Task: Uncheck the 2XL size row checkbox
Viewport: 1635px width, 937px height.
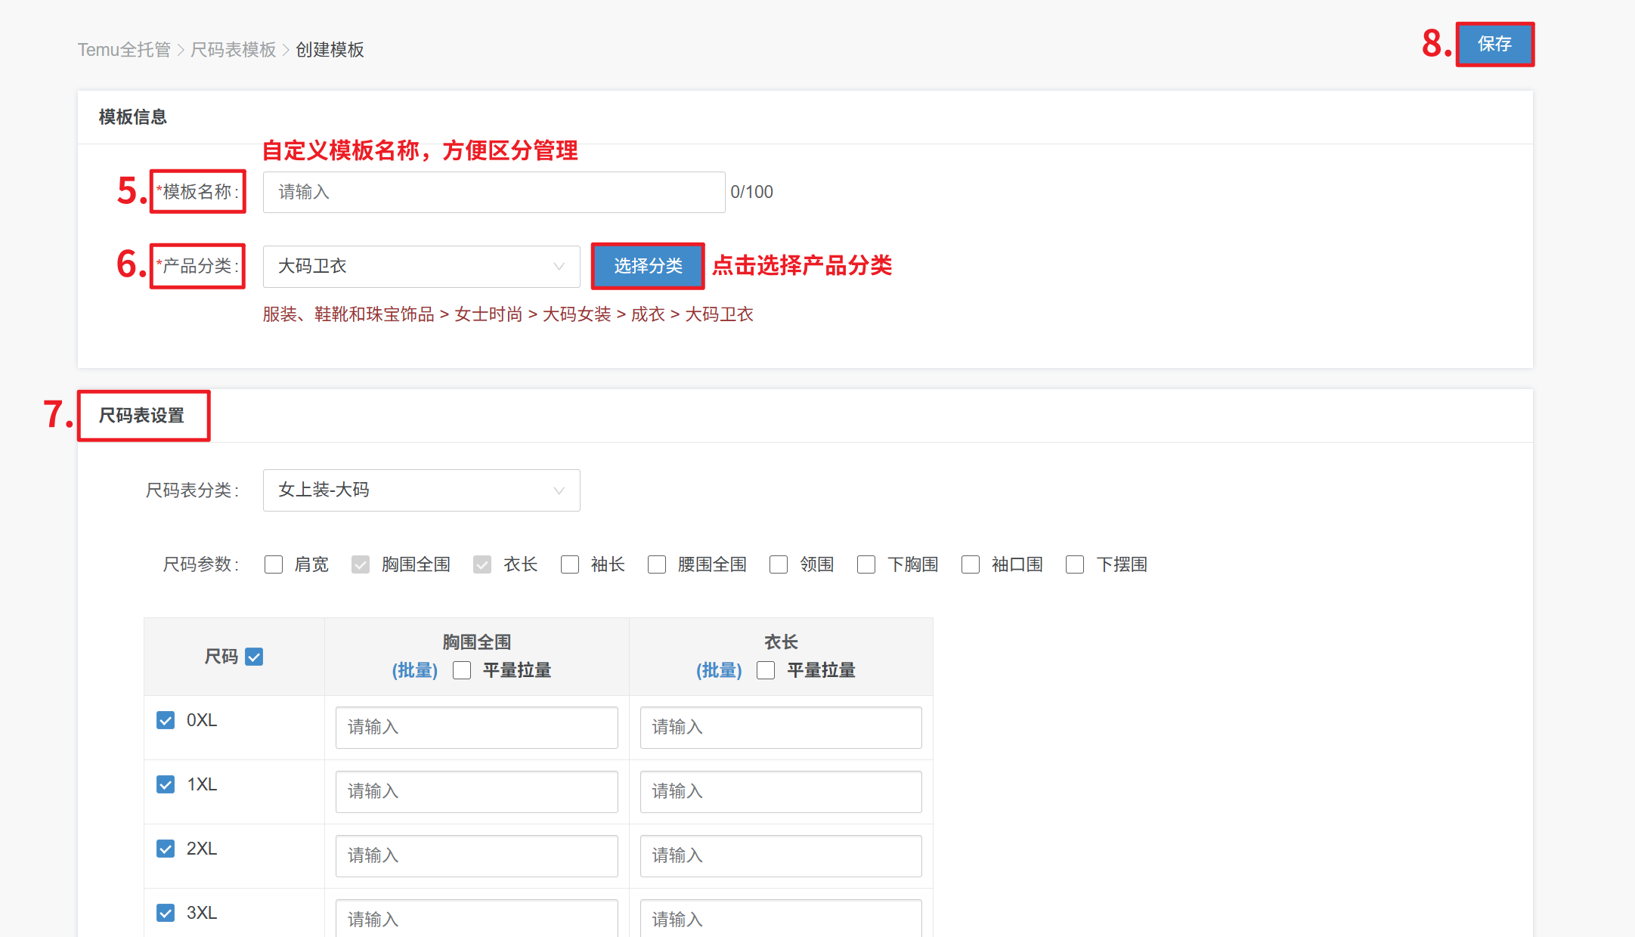Action: click(166, 849)
